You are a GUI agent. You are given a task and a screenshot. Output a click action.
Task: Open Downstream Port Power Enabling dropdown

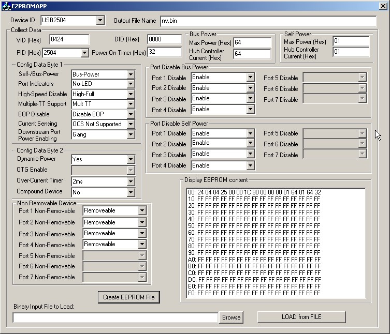coord(131,134)
